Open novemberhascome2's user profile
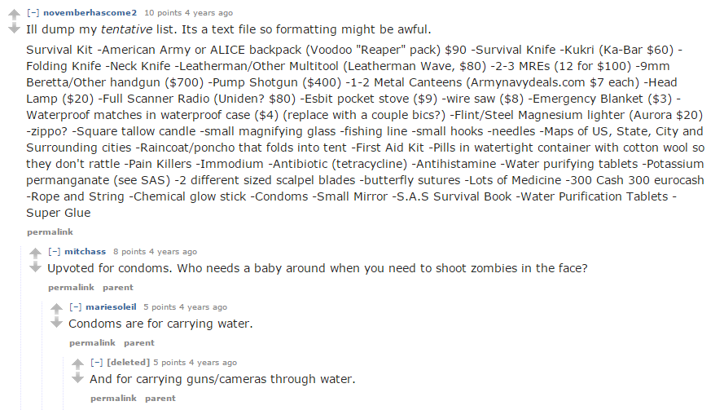Viewport: 724px width, 410px height. click(90, 13)
